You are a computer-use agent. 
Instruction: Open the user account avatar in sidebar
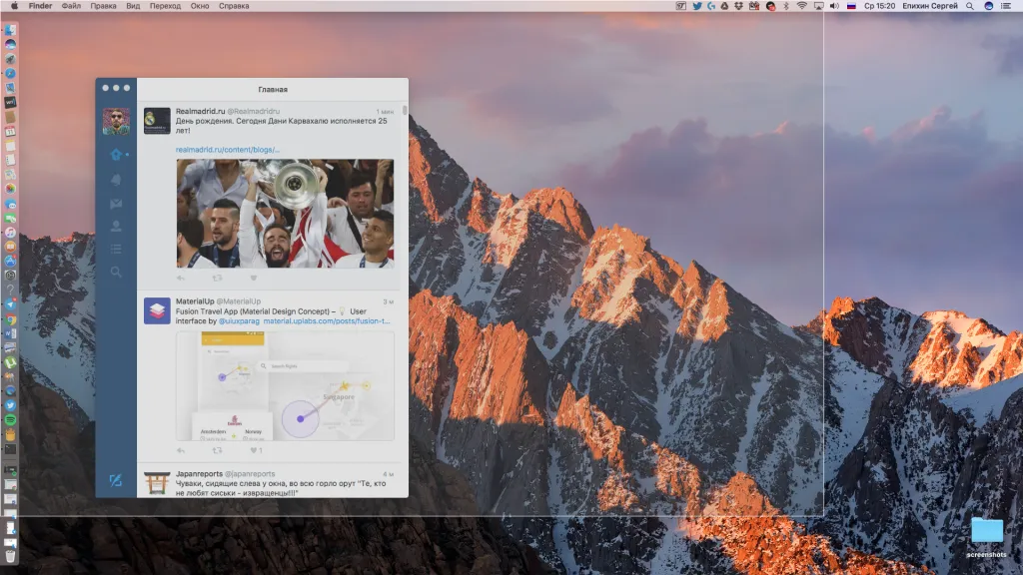click(x=116, y=121)
